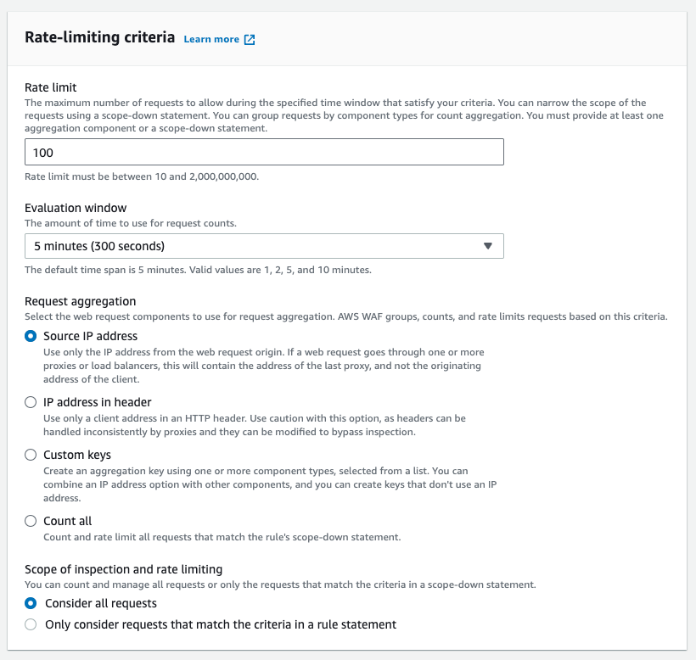Click the Rate limit input field
Image resolution: width=696 pixels, height=660 pixels.
264,152
